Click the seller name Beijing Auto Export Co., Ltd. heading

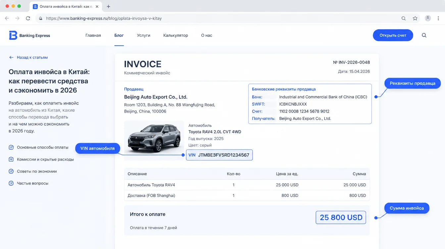tap(156, 97)
